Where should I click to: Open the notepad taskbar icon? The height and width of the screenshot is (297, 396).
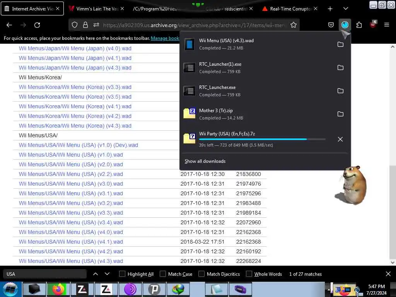(x=217, y=289)
